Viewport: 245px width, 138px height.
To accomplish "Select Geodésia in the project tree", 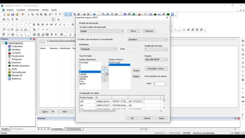I will coord(16,49).
